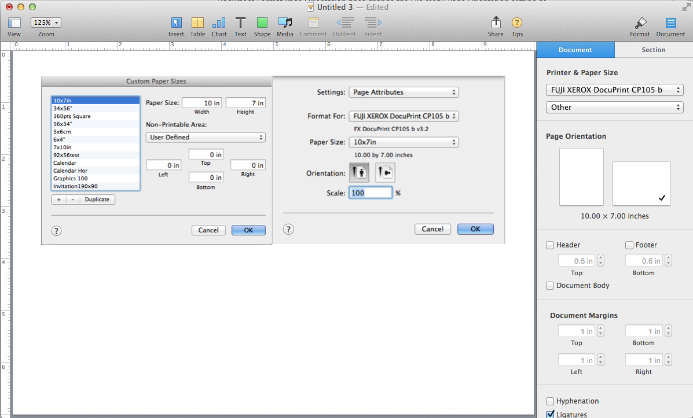Select portrait page orientation thumbnail in sidebar
The image size is (693, 418).
pyautogui.click(x=582, y=177)
